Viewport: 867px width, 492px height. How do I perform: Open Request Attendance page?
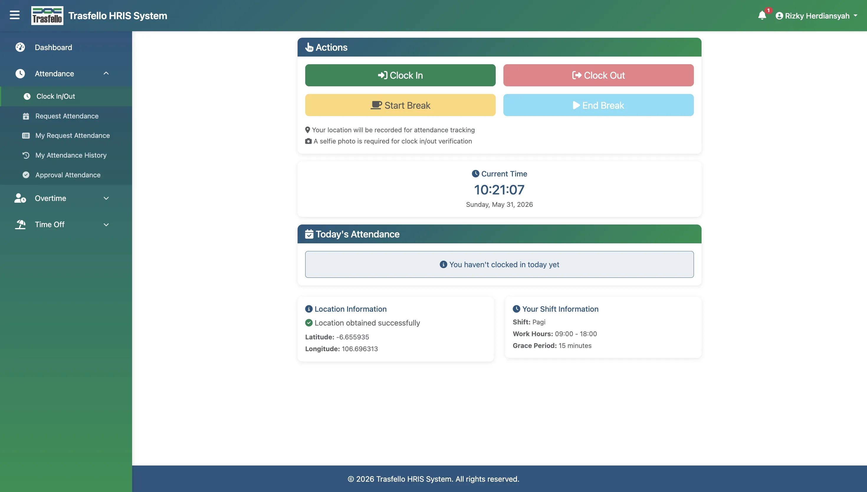67,116
